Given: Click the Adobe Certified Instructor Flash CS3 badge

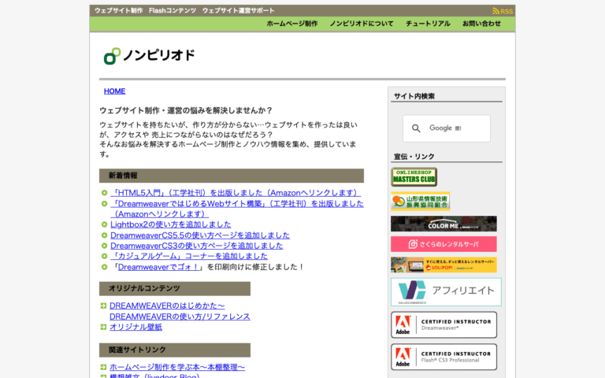Looking at the screenshot, I should pyautogui.click(x=444, y=358).
